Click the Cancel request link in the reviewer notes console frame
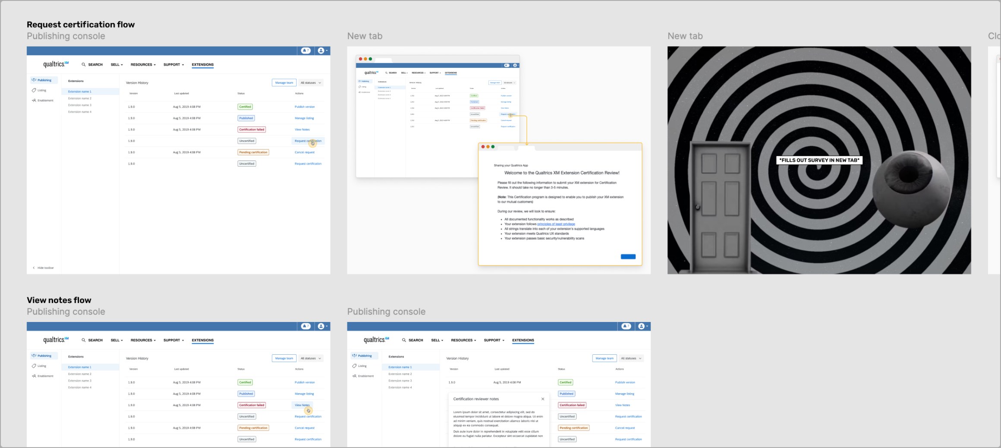The width and height of the screenshot is (1001, 448). point(625,428)
